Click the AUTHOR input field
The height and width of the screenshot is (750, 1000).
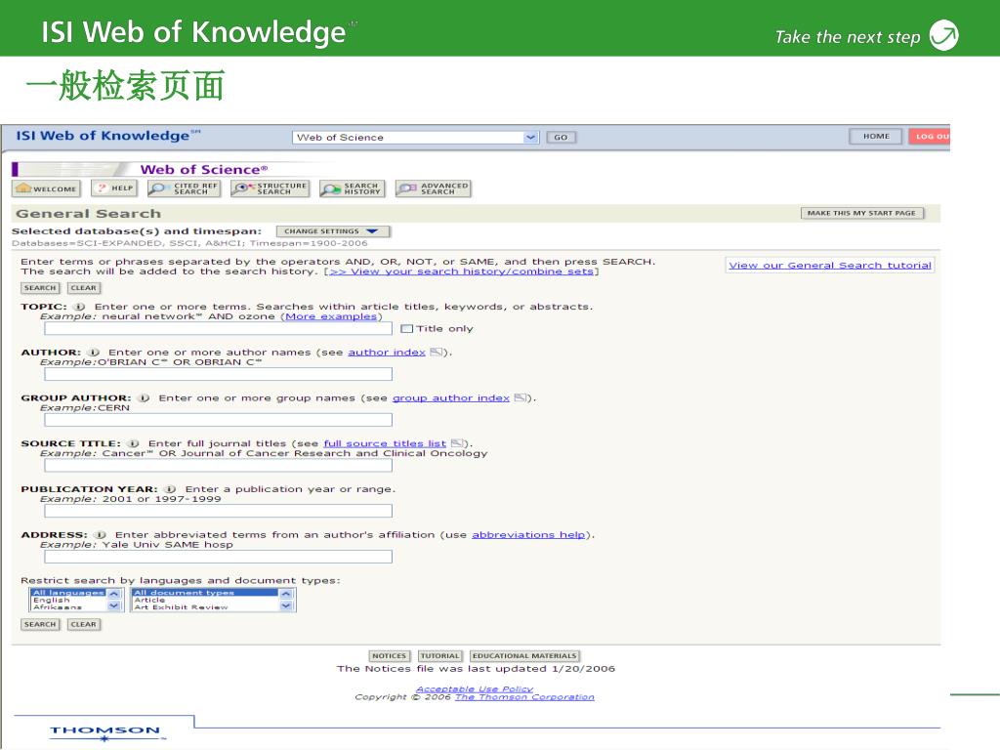point(218,374)
